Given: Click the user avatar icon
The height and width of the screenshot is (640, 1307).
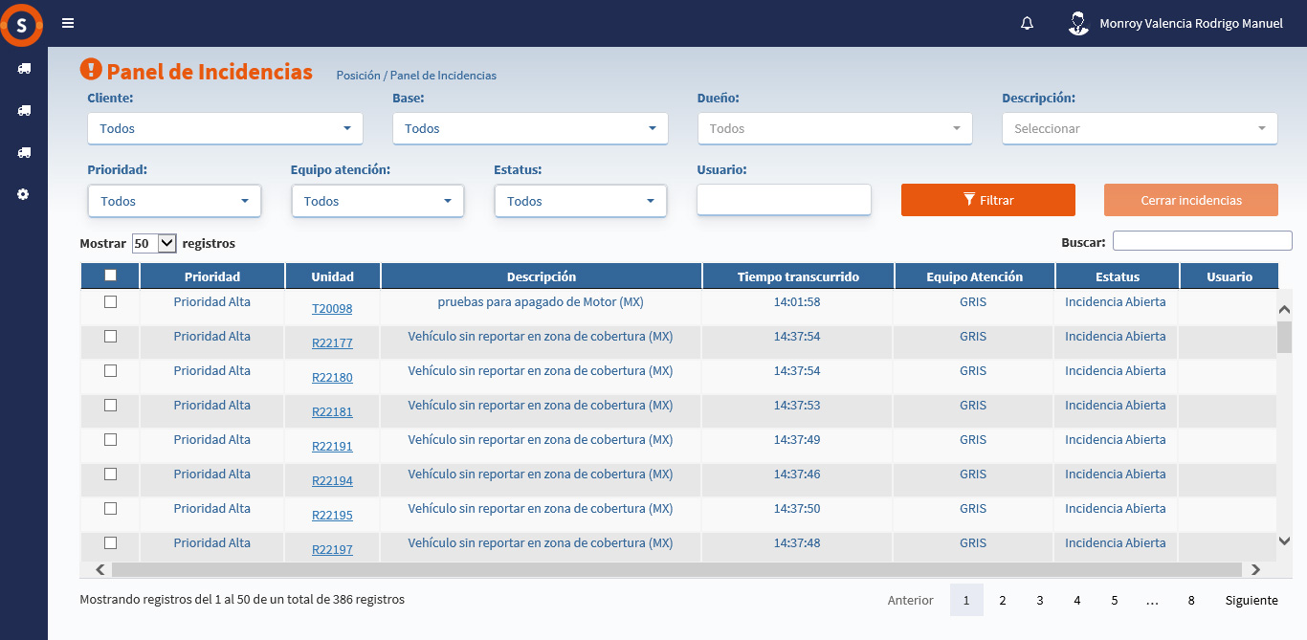Looking at the screenshot, I should pos(1078,24).
